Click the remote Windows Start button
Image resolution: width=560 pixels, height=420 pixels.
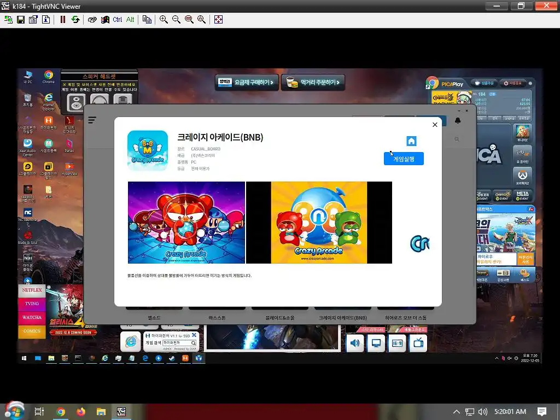[x=24, y=358]
